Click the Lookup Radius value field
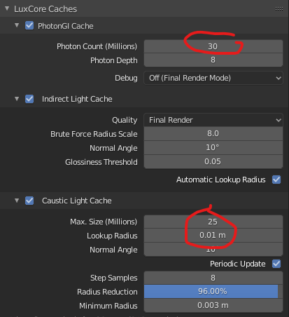This screenshot has width=289, height=317. [213, 236]
